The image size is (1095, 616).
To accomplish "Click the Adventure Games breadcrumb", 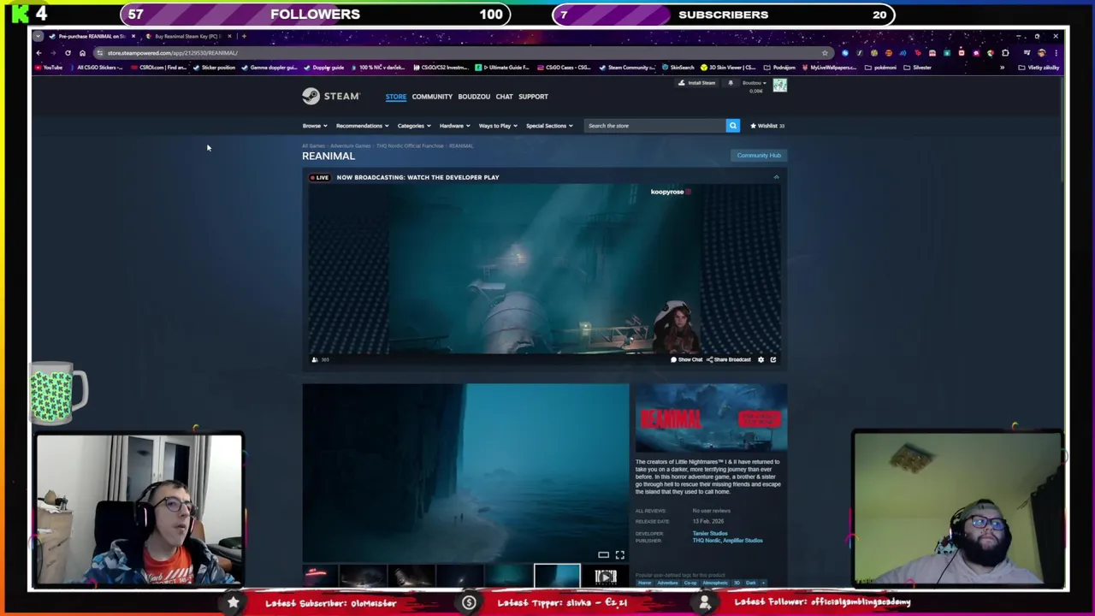I will (351, 146).
